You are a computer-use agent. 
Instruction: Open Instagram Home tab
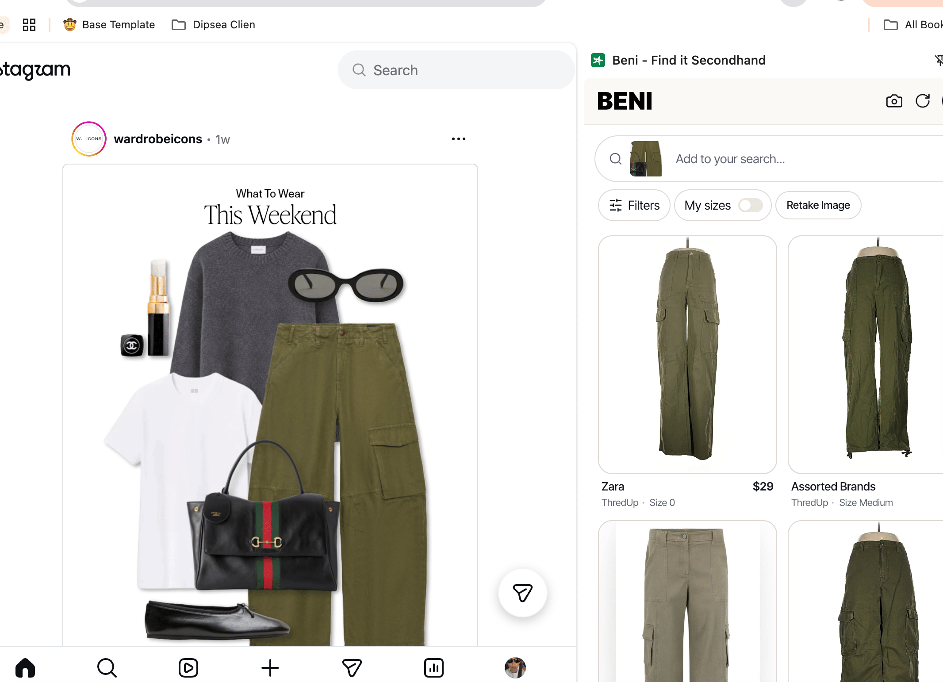[25, 668]
